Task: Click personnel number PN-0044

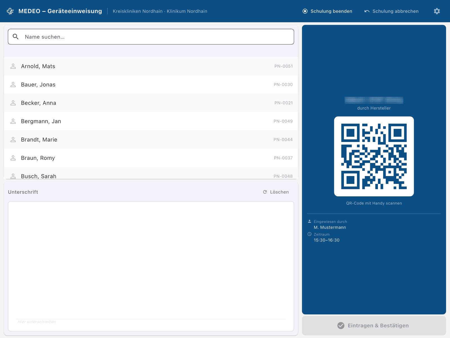Action: pyautogui.click(x=283, y=139)
